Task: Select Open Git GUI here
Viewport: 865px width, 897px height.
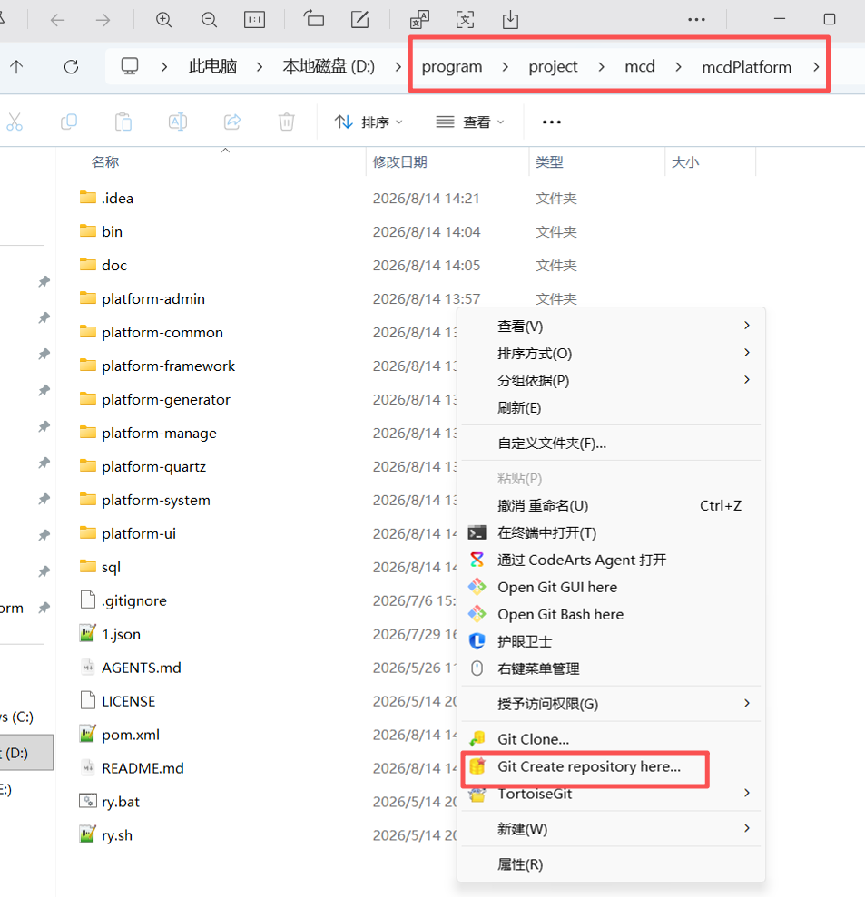Action: click(x=611, y=587)
